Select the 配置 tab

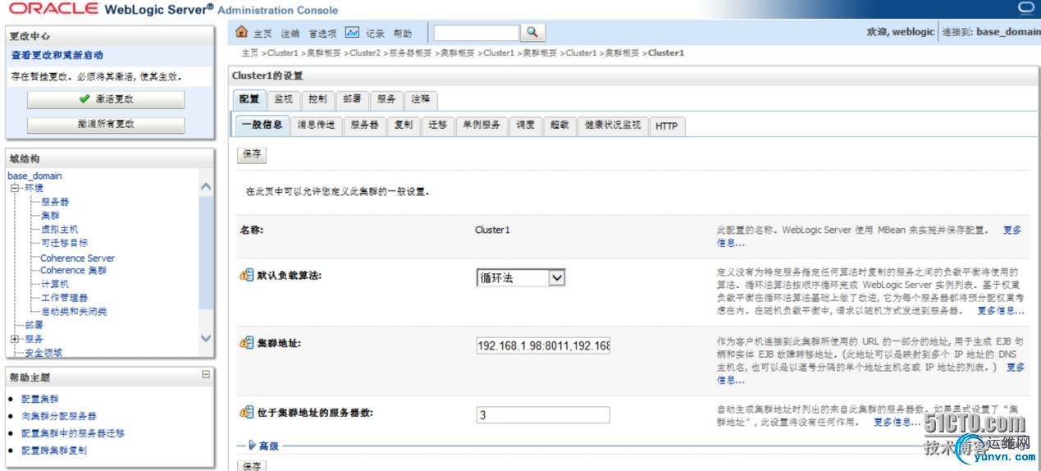(x=249, y=99)
